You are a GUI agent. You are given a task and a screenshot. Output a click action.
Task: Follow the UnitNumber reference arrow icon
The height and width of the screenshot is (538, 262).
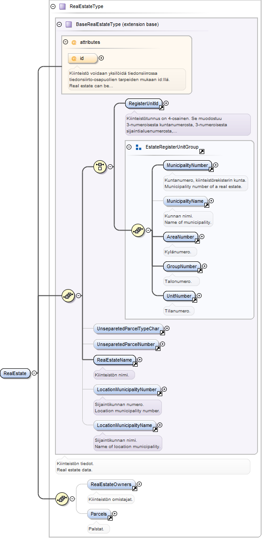[x=194, y=300]
